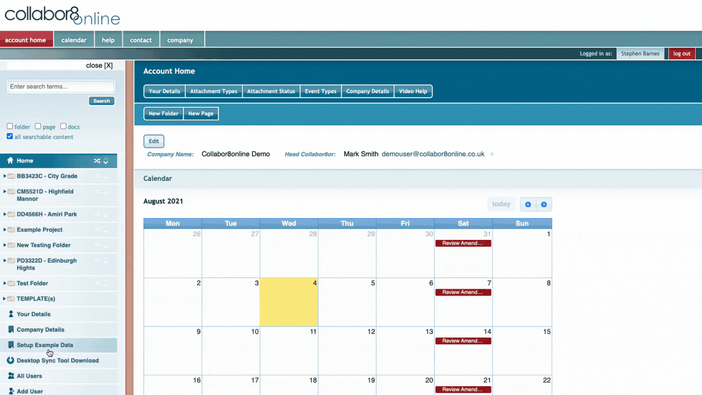Click the up-down arrows icon on Home row
Image resolution: width=702 pixels, height=395 pixels.
(106, 161)
